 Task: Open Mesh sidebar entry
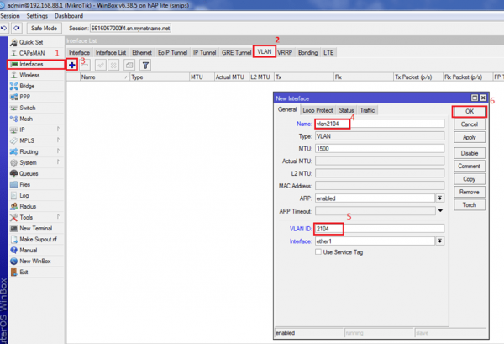36,119
